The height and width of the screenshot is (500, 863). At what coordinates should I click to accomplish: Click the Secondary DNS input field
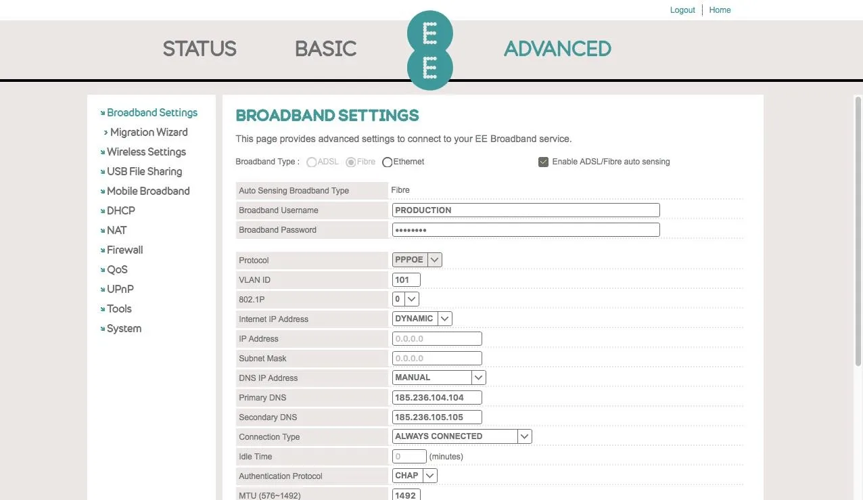tap(437, 417)
